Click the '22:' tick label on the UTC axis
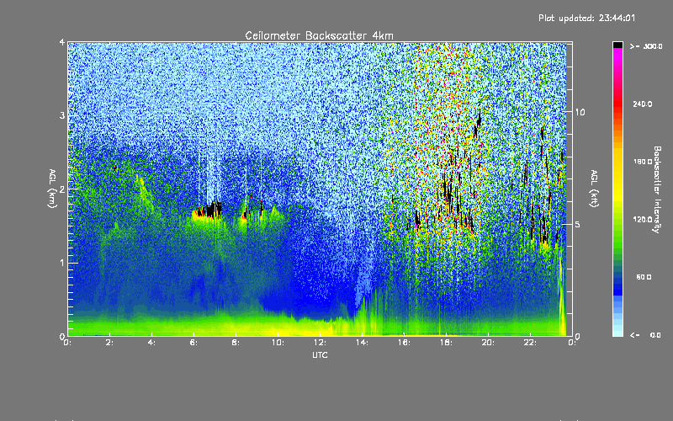Image resolution: width=673 pixels, height=421 pixels. (x=530, y=343)
